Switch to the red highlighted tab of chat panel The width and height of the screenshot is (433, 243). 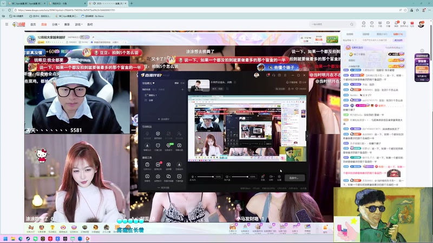398,34
